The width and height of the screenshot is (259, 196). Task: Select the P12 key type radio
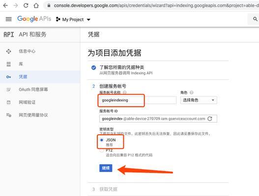click(102, 150)
